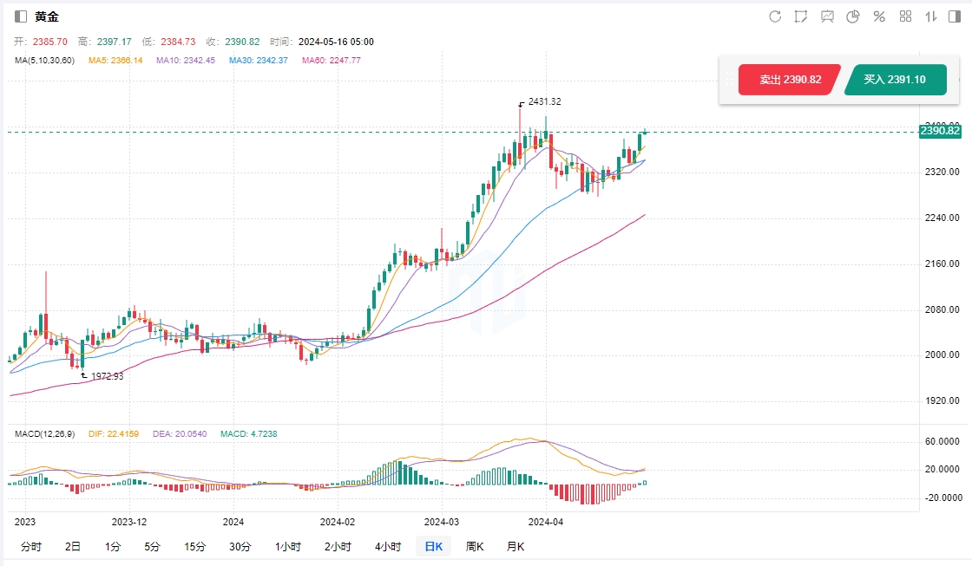
Task: Toggle the right side panel icon
Action: click(x=956, y=16)
